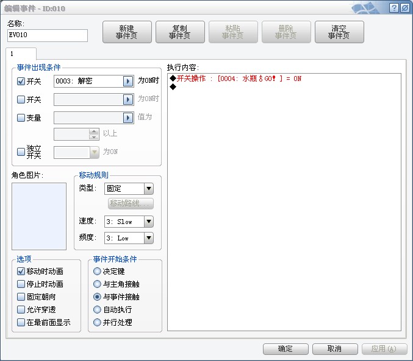Click 复制事件页 button
Image resolution: width=413 pixels, height=361 pixels.
click(180, 32)
